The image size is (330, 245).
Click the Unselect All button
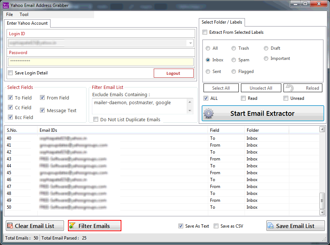pyautogui.click(x=261, y=88)
